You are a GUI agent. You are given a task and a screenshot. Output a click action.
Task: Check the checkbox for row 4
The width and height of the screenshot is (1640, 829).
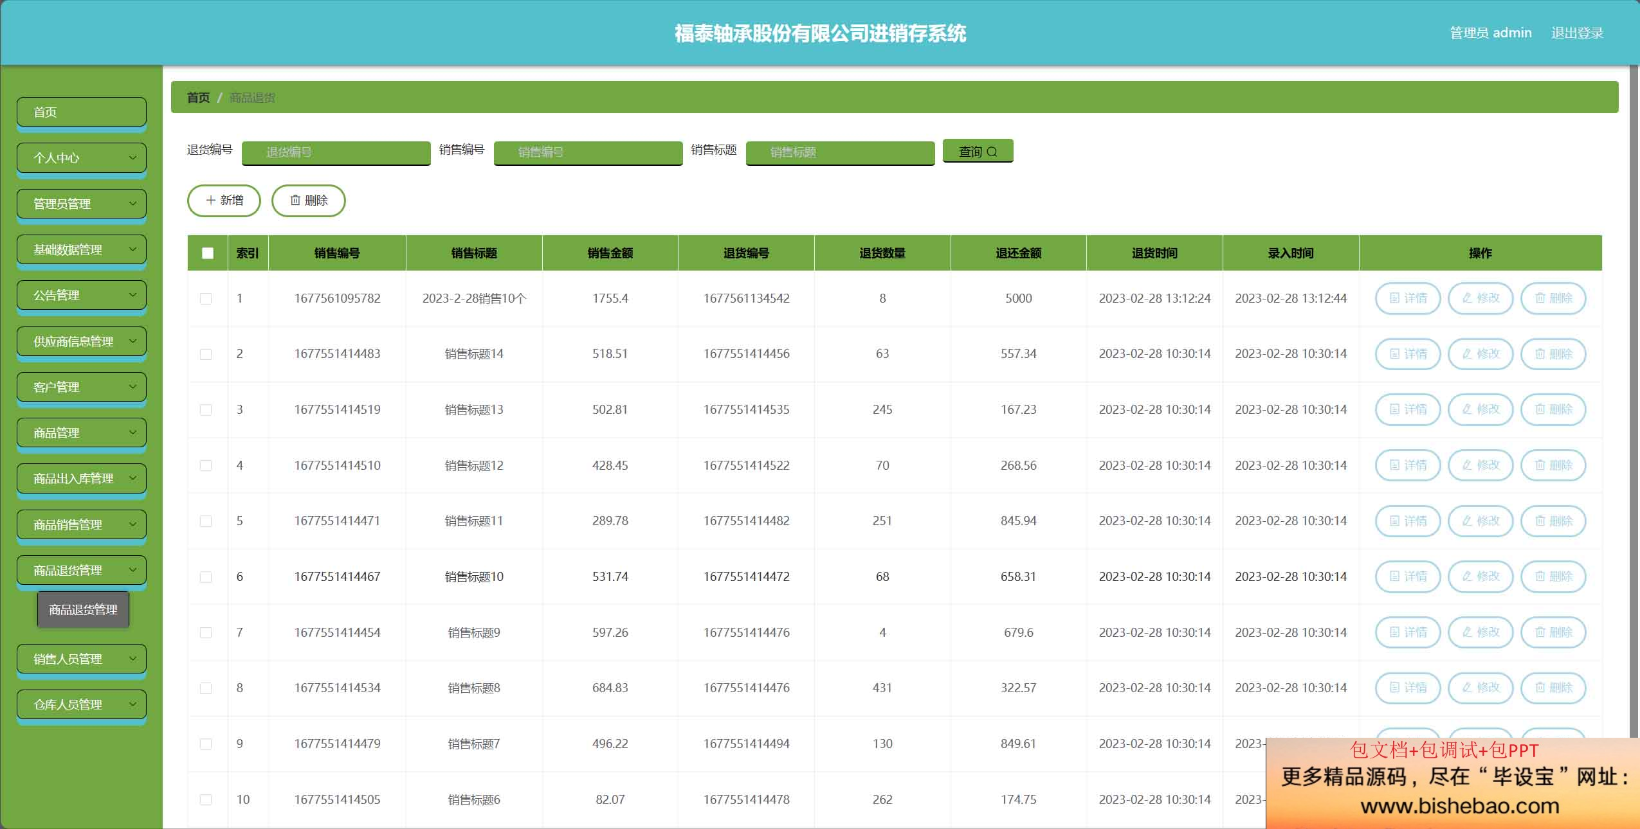(x=206, y=465)
